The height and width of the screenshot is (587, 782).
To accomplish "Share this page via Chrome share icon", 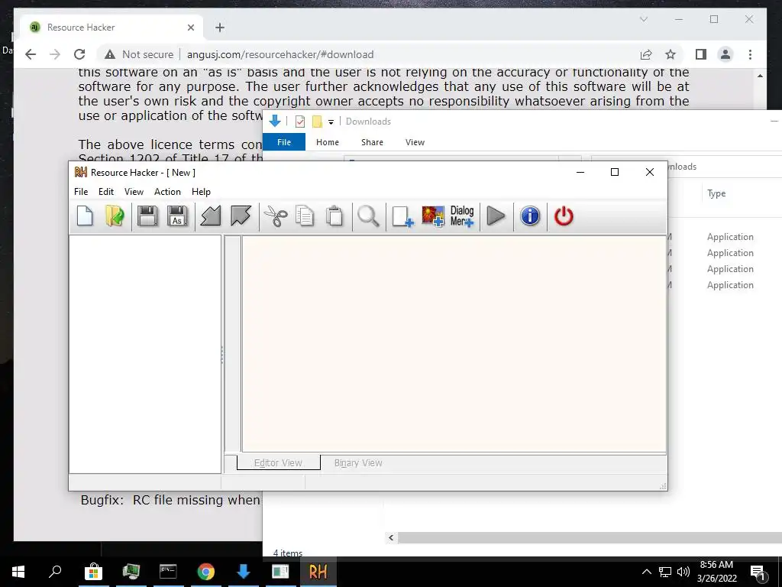I will (x=646, y=54).
